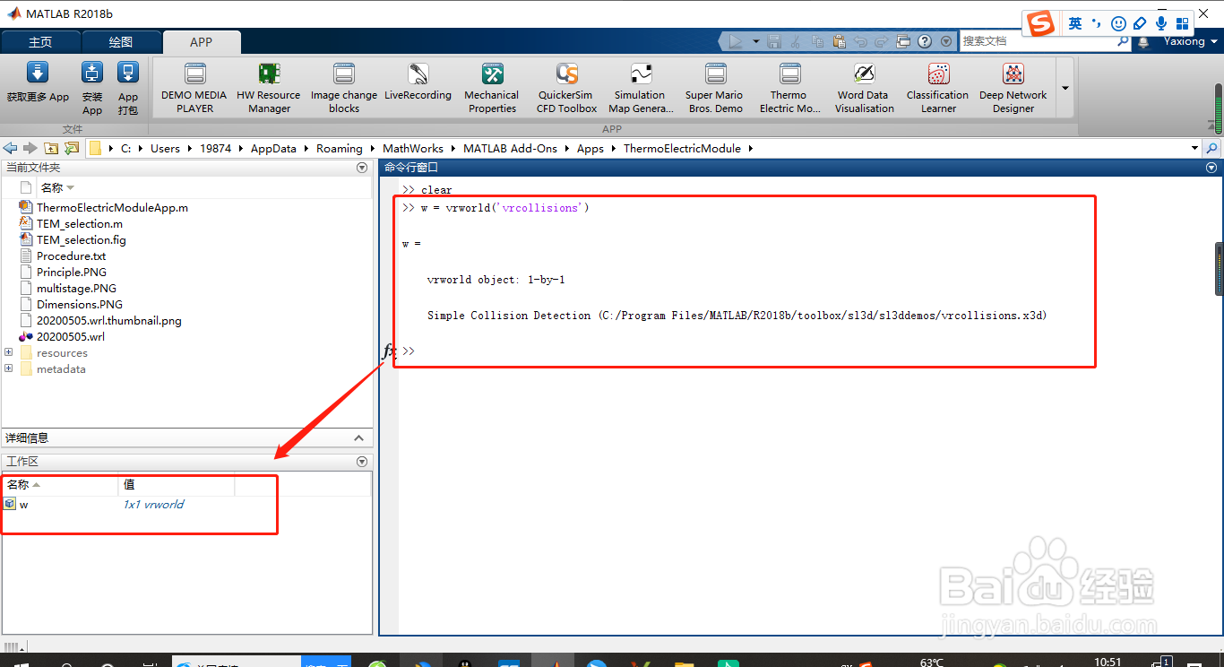Click AppData in the address path
This screenshot has height=667, width=1224.
click(273, 149)
